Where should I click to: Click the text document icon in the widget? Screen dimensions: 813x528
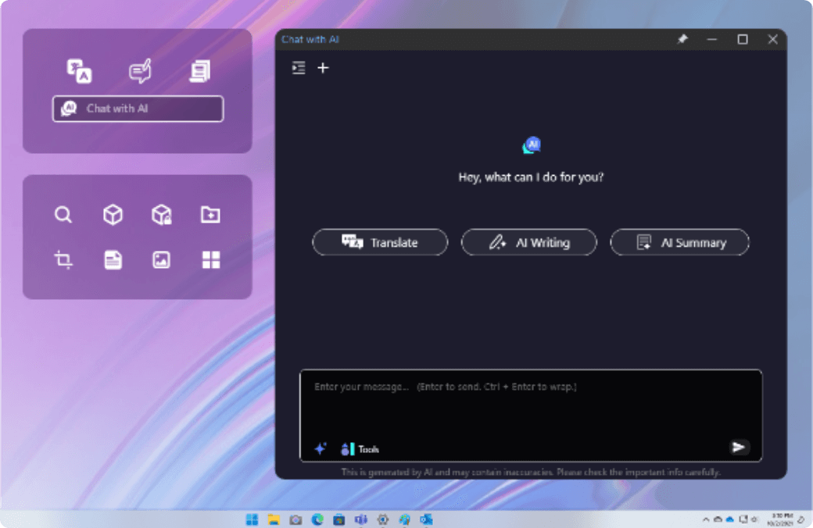coord(113,260)
